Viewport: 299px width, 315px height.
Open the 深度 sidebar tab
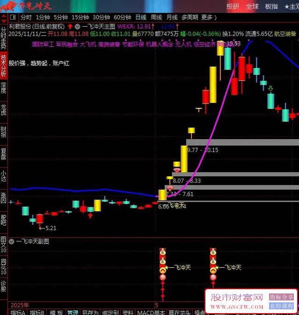pos(4,88)
